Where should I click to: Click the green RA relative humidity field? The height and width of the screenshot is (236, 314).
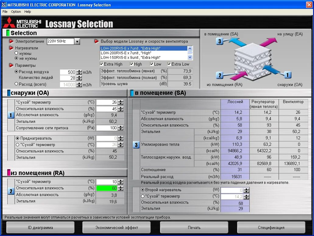[107, 188]
